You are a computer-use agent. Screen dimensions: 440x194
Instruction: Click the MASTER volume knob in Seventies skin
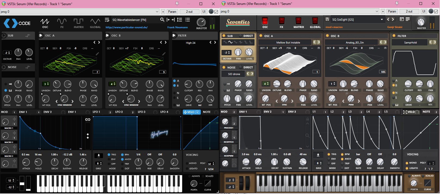[421, 22]
